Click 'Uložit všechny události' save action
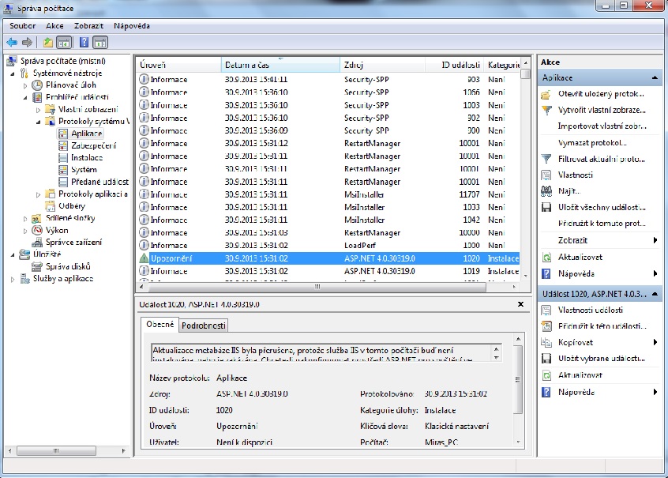This screenshot has width=668, height=478. point(601,207)
